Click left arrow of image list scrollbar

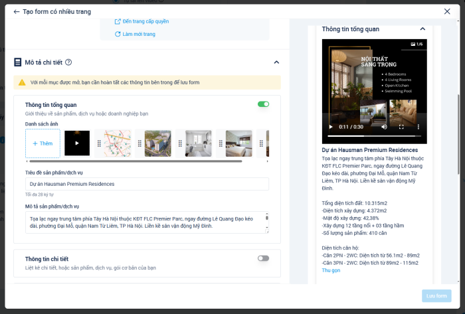coord(27,161)
